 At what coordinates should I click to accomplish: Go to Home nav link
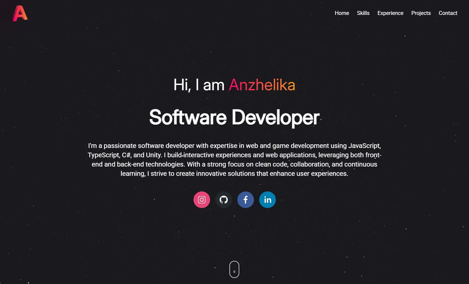point(342,13)
